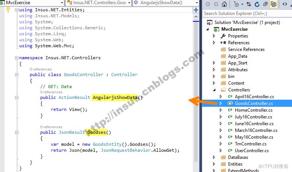This screenshot has width=292, height=172.
Task: Click the Back button in Solution Explorer toolbar
Action: [x=208, y=4]
